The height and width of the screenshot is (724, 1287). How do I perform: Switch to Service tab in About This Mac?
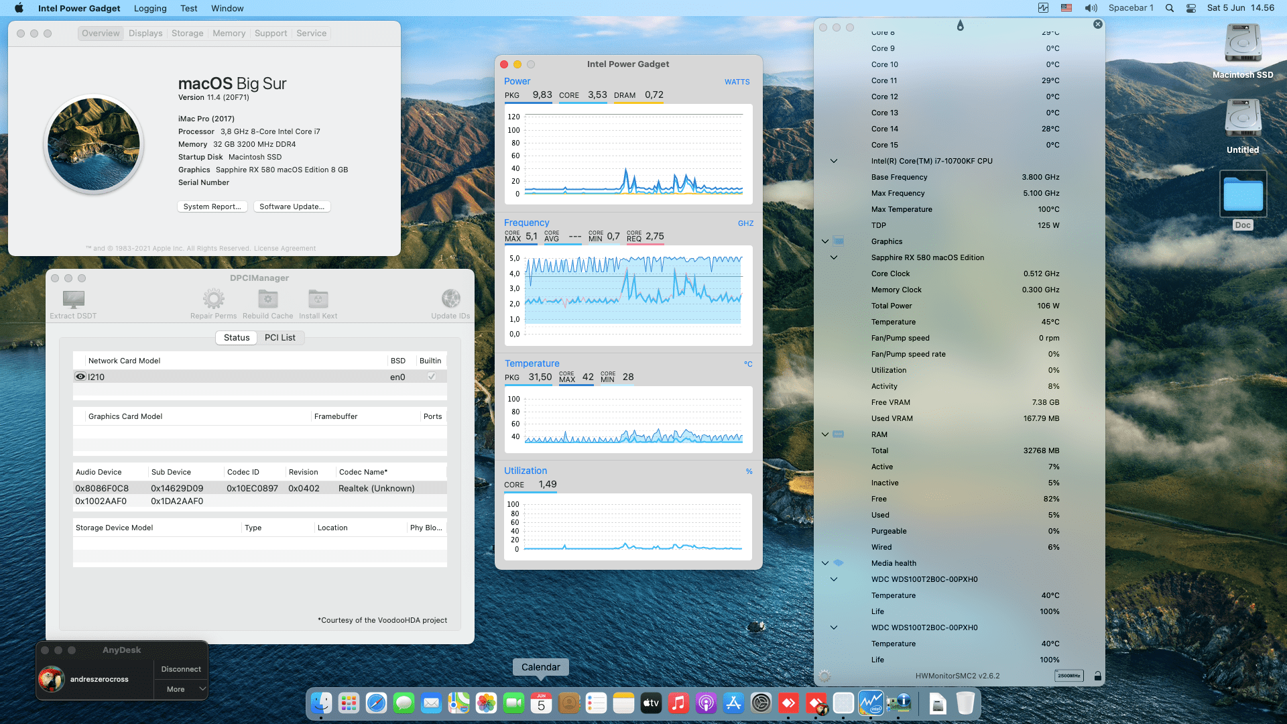tap(311, 33)
